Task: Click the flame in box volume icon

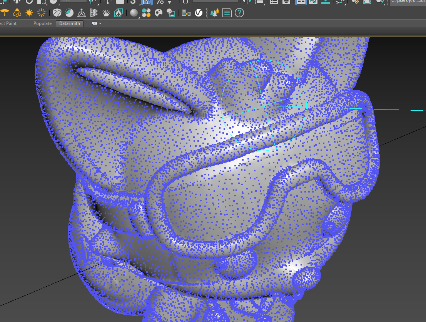Action: pyautogui.click(x=119, y=13)
